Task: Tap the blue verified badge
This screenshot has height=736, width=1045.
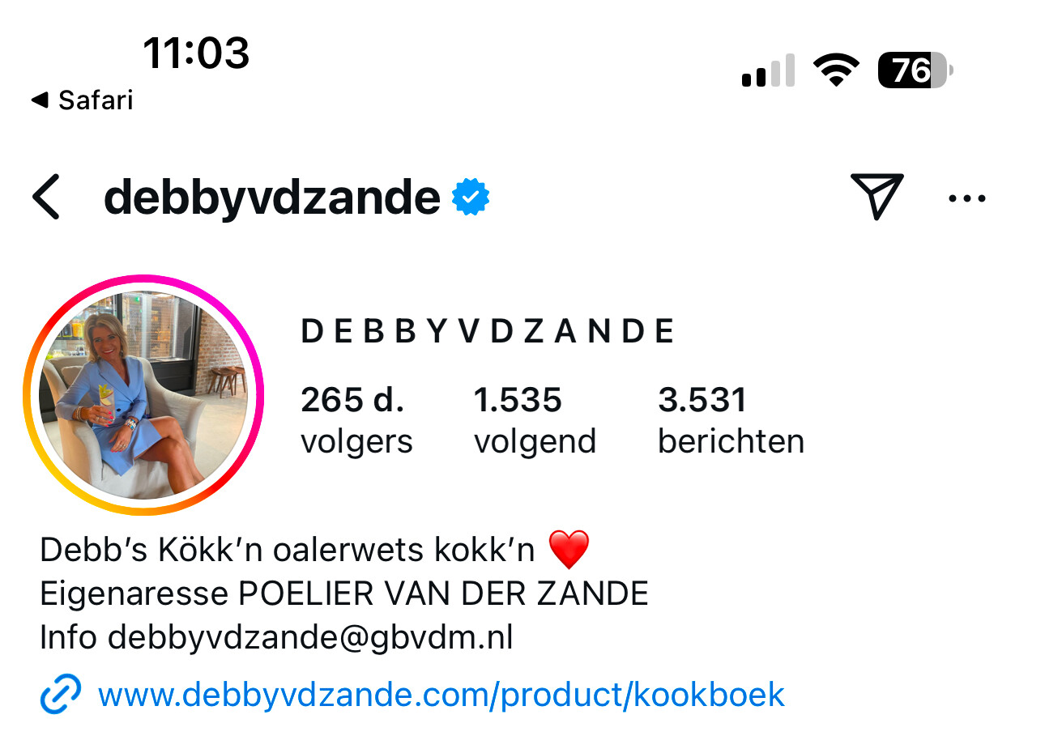Action: [x=471, y=198]
